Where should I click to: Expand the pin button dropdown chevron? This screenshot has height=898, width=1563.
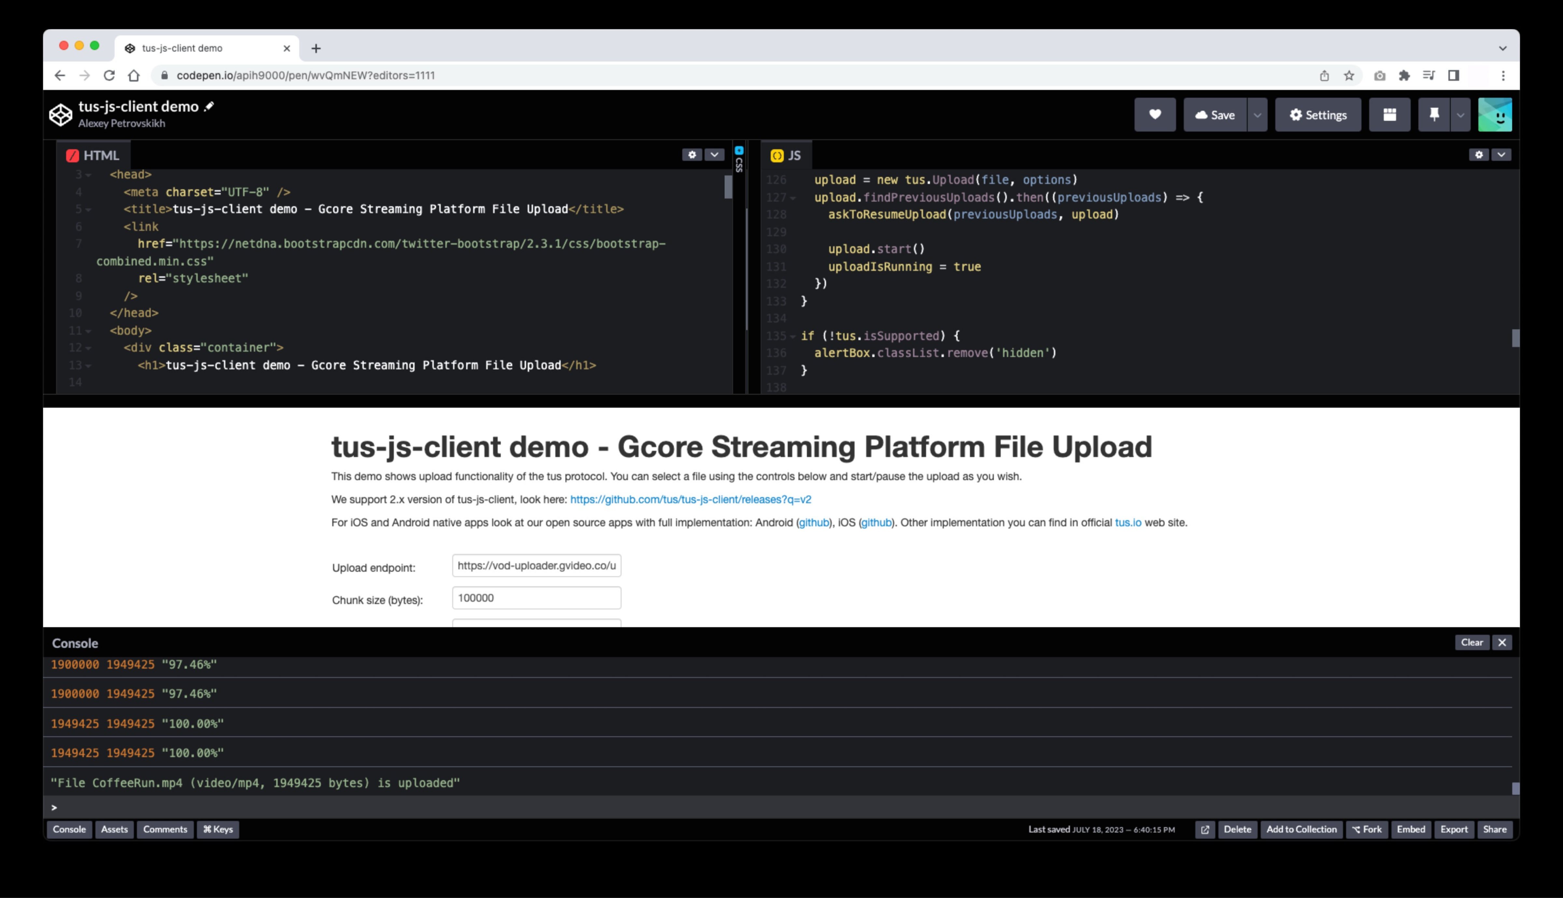[1459, 114]
